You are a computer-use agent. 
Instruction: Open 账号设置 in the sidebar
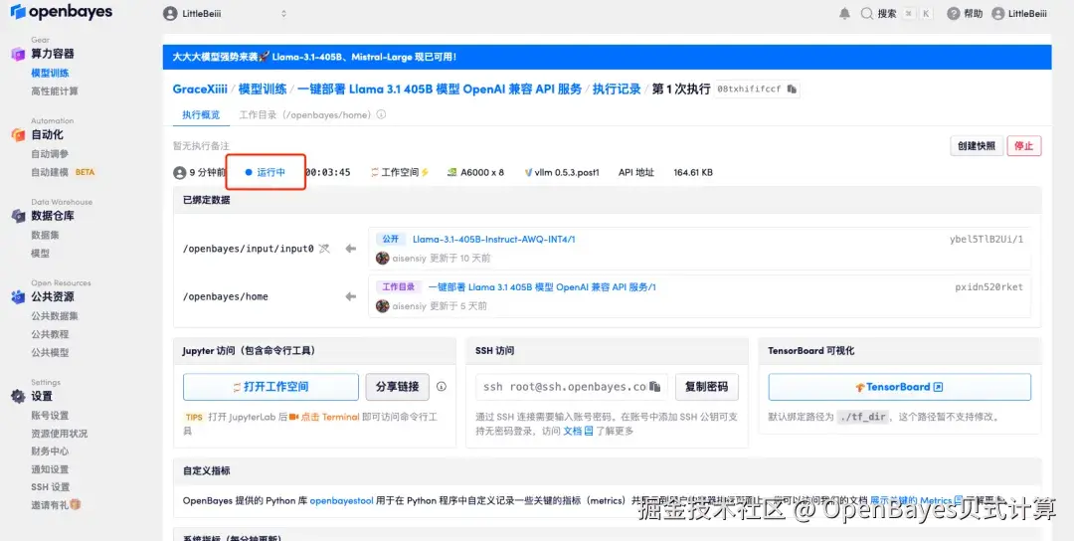[x=50, y=415]
